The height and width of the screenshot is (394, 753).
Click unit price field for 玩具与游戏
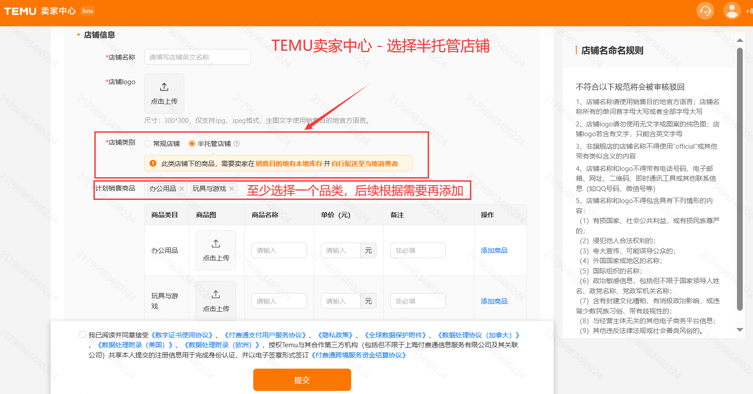point(340,301)
